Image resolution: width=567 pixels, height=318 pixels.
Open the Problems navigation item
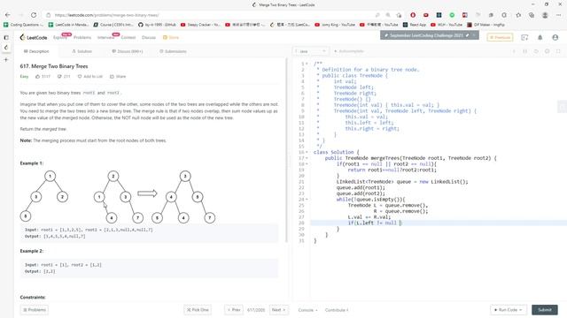click(x=82, y=37)
